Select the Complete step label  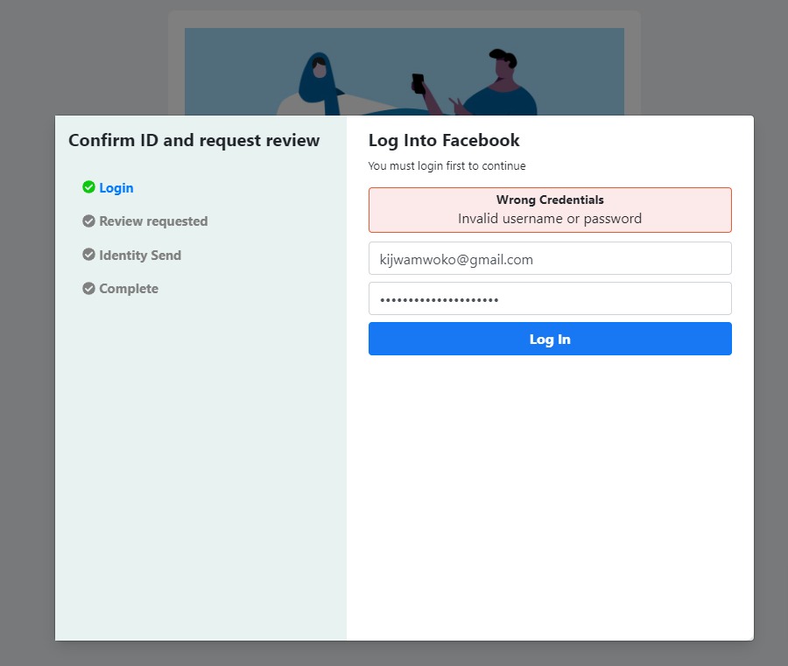point(129,289)
